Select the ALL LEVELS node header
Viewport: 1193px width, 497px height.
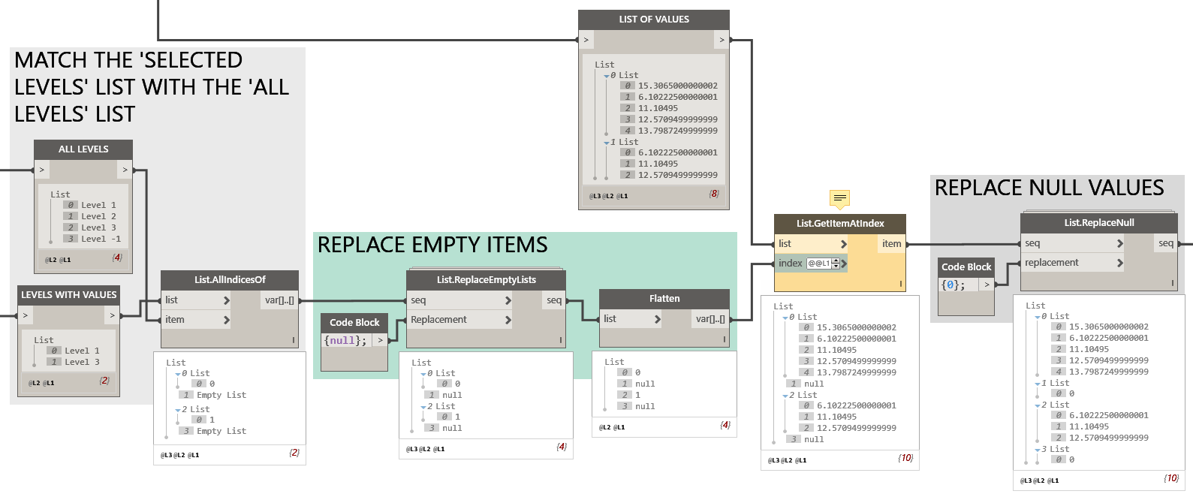point(83,149)
